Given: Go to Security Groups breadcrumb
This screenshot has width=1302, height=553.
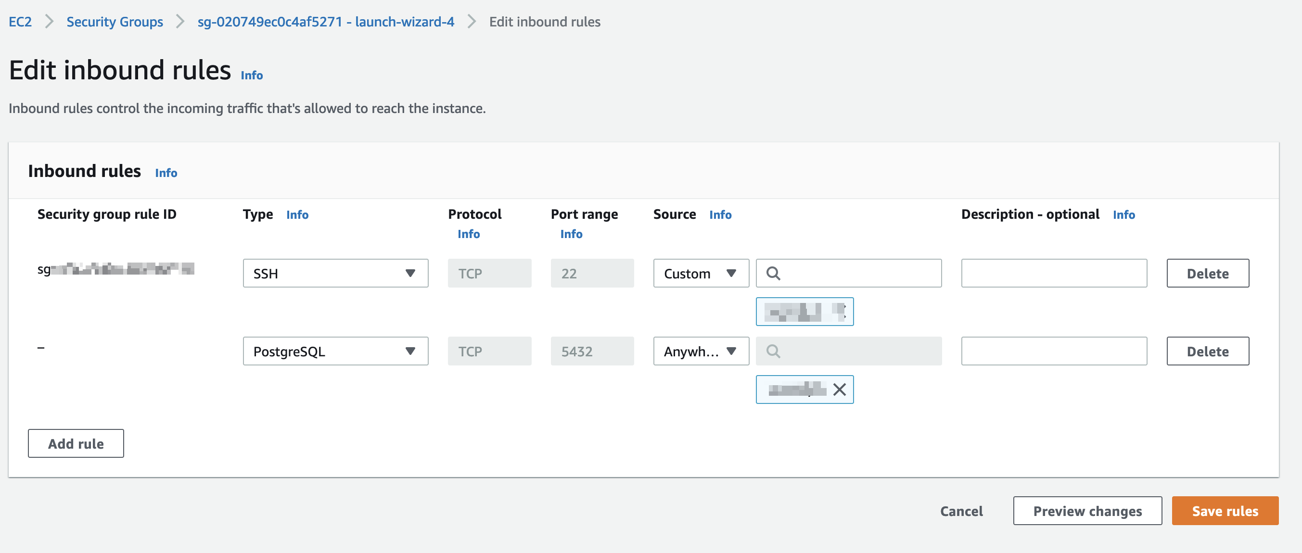Looking at the screenshot, I should click(x=115, y=22).
